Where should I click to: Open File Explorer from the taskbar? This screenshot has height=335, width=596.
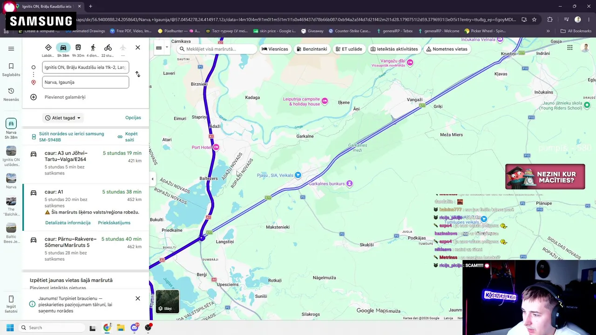coord(121,328)
